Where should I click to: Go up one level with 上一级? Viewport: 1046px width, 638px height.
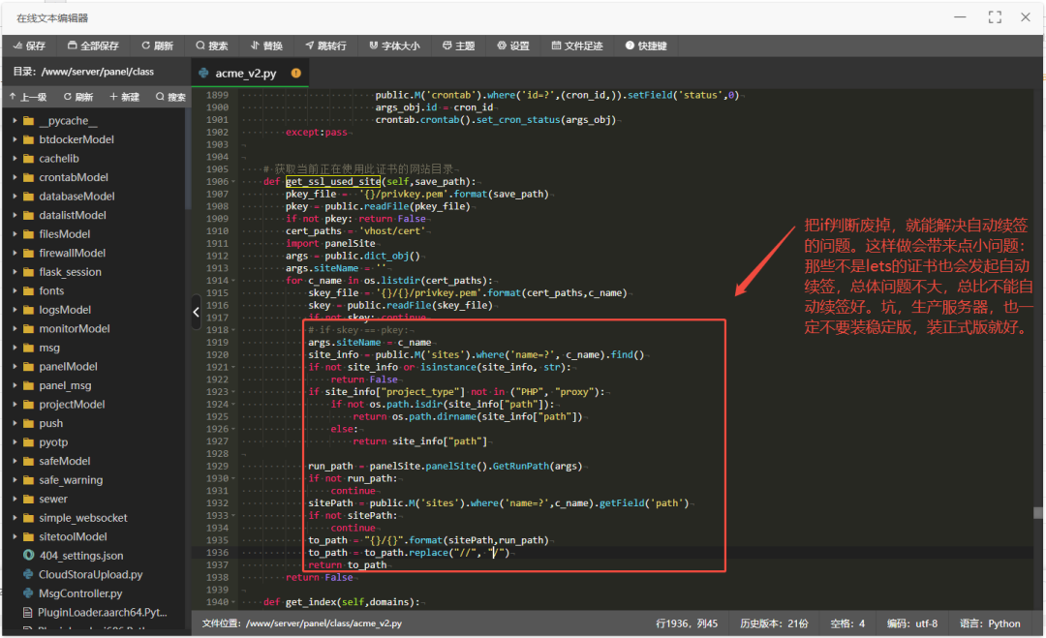(x=28, y=98)
